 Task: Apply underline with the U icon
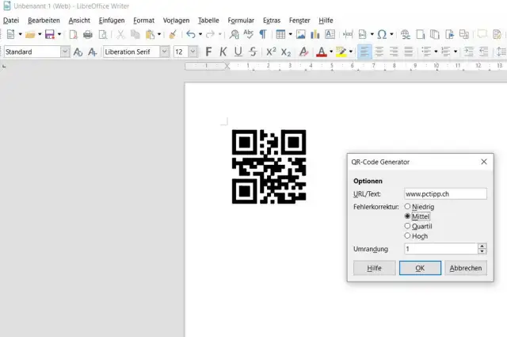(x=237, y=52)
